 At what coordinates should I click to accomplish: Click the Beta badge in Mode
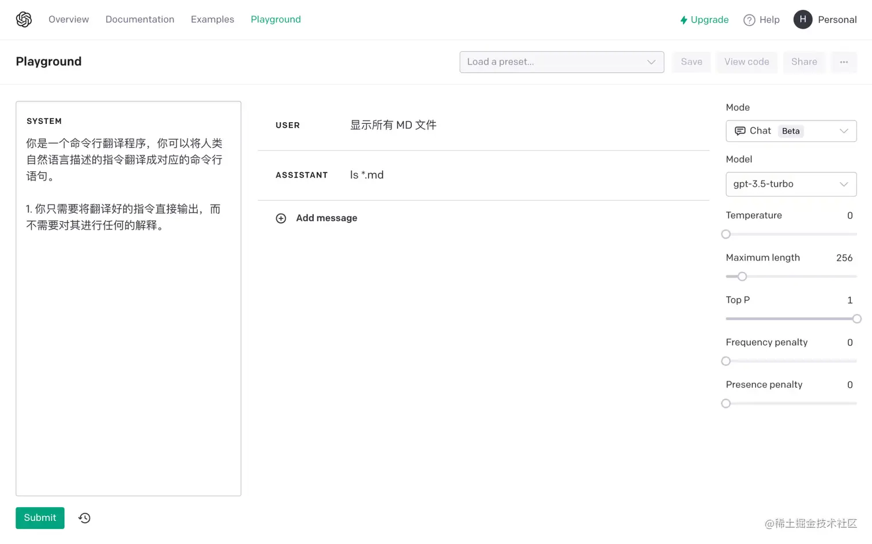coord(791,131)
